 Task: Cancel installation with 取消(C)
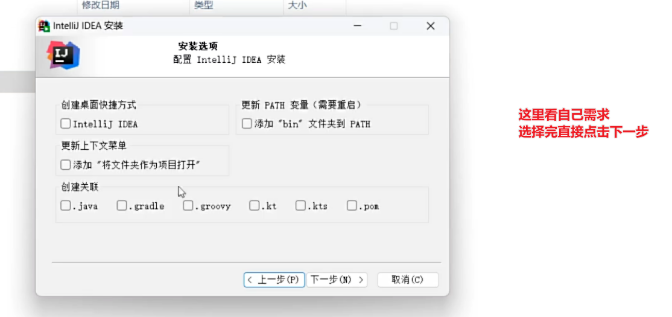[x=408, y=280]
